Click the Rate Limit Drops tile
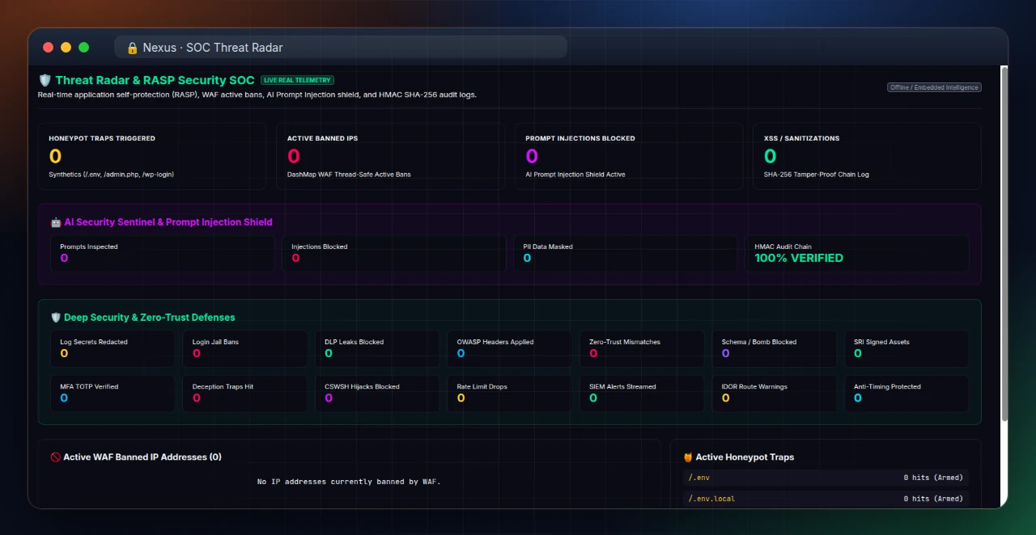Viewport: 1036px width, 535px height. tap(509, 394)
